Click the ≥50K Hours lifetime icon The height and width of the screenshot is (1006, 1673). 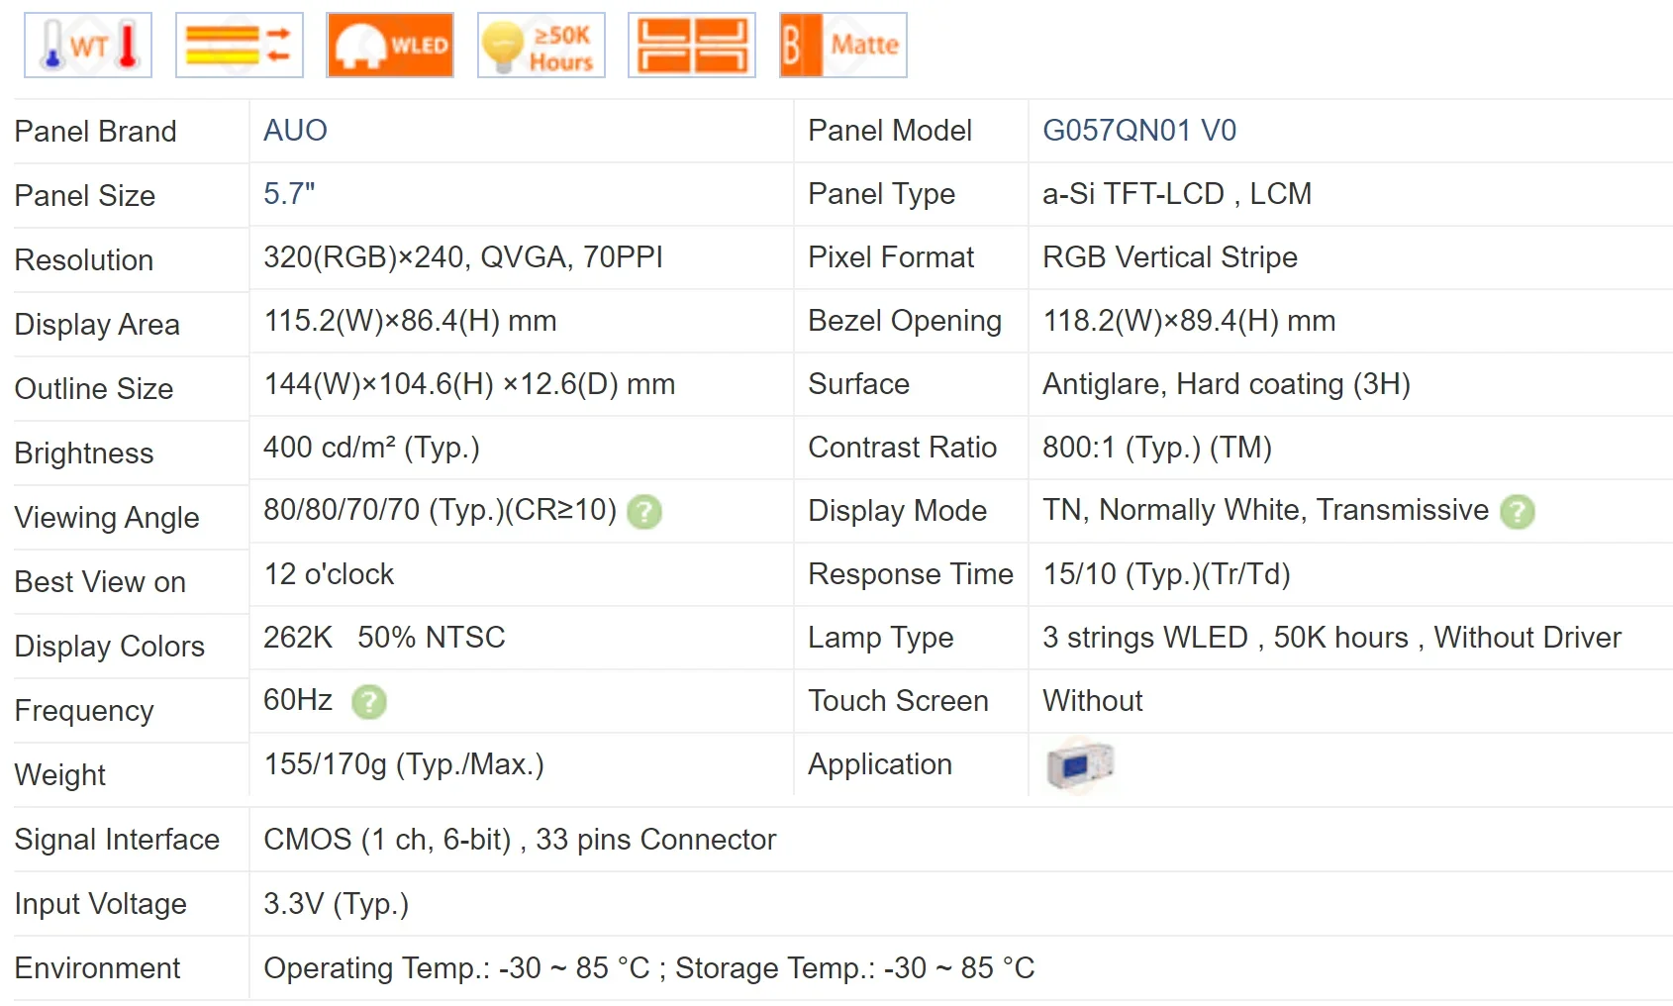click(541, 46)
